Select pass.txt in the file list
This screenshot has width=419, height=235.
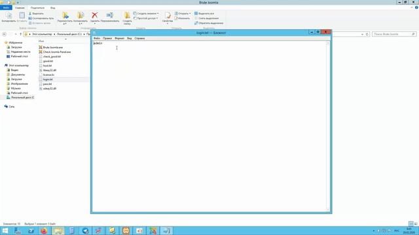[x=45, y=84]
